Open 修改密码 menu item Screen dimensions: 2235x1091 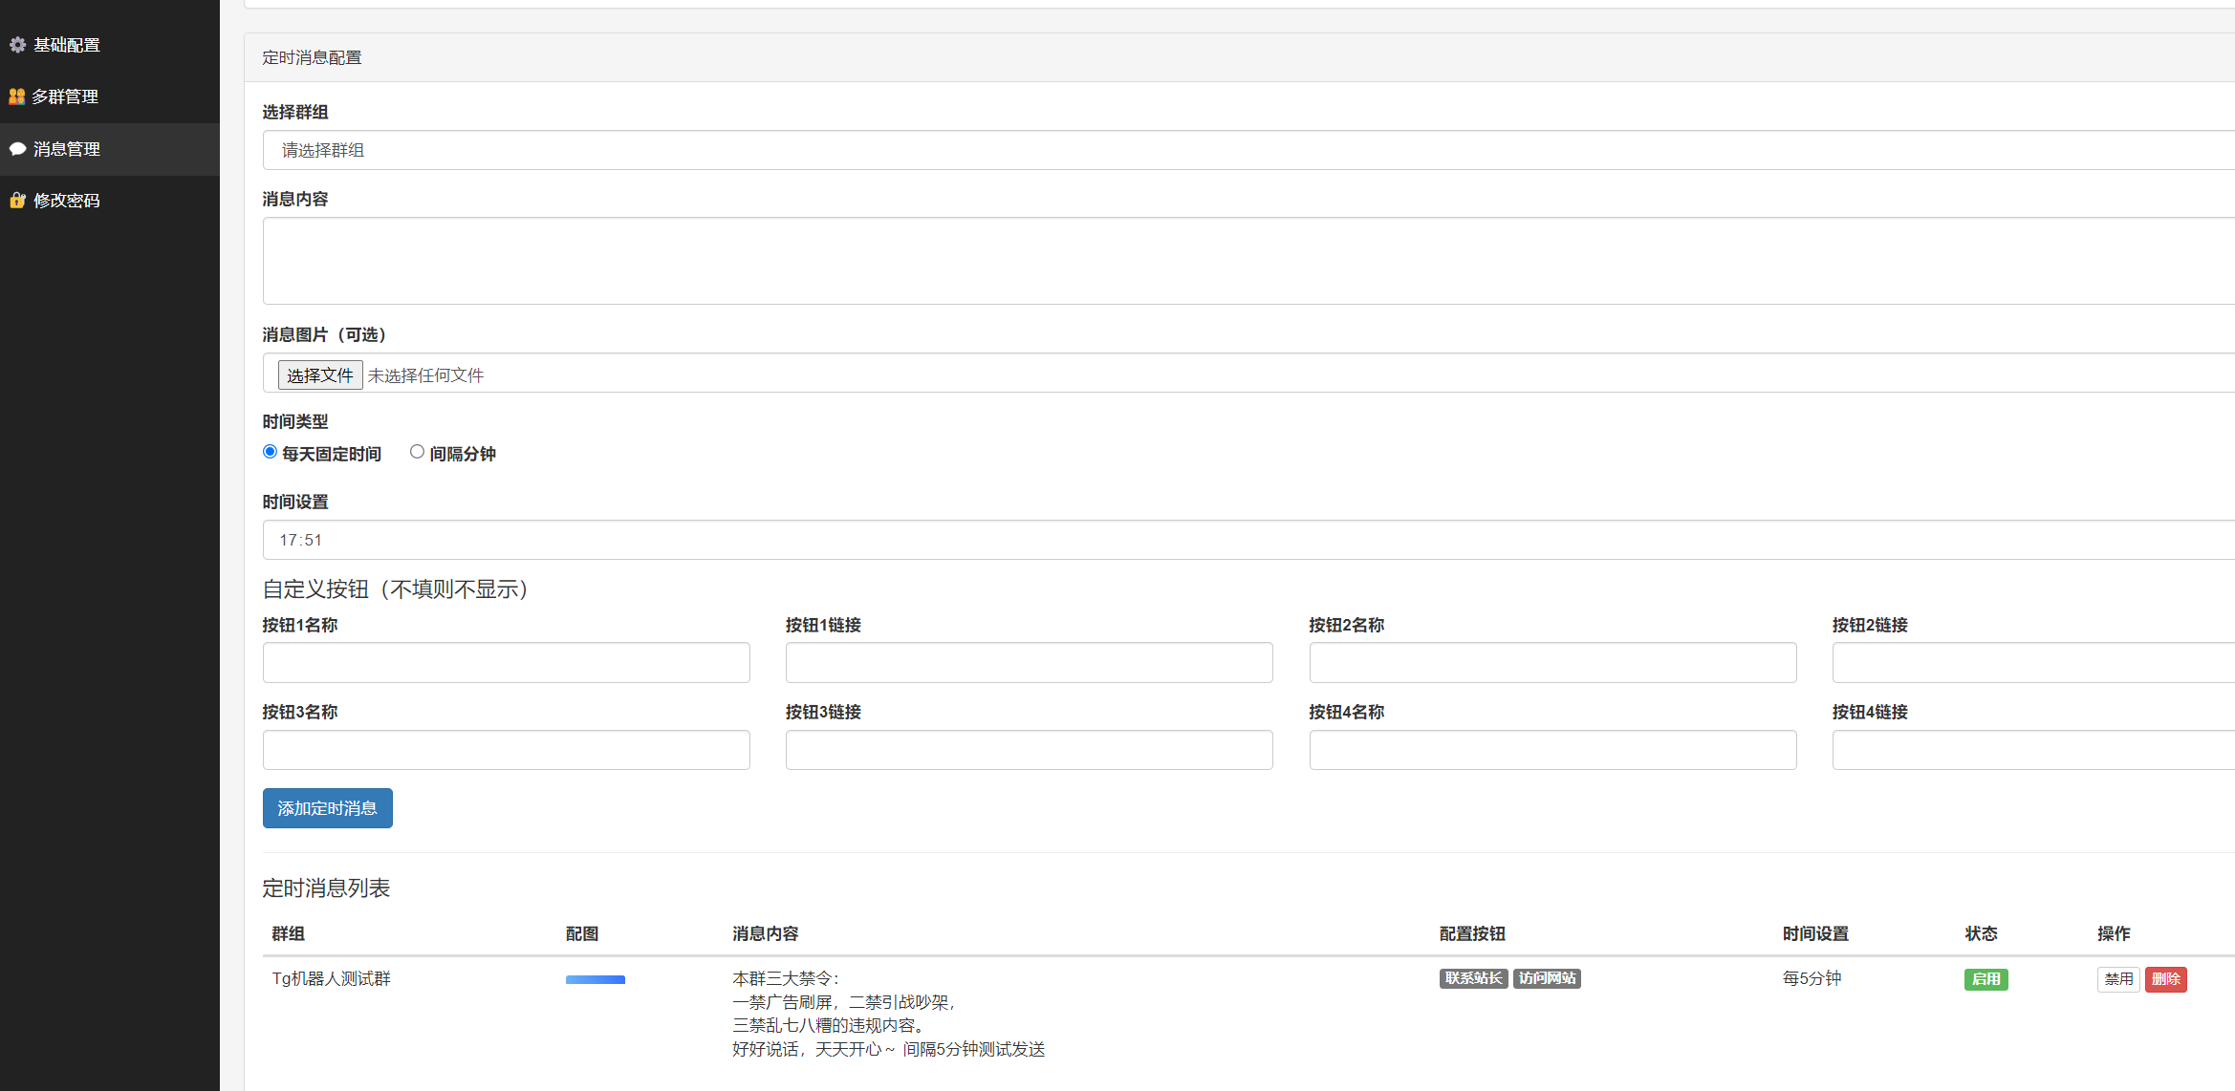67,201
